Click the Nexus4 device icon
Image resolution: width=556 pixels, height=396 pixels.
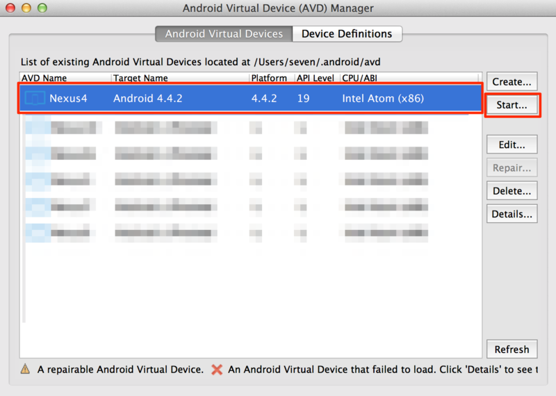pyautogui.click(x=35, y=98)
